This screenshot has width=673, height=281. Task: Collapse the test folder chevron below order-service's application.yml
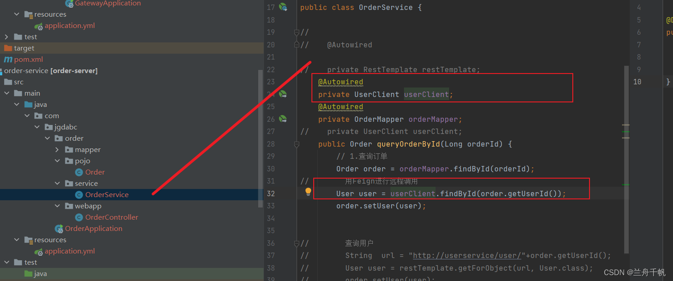7,263
